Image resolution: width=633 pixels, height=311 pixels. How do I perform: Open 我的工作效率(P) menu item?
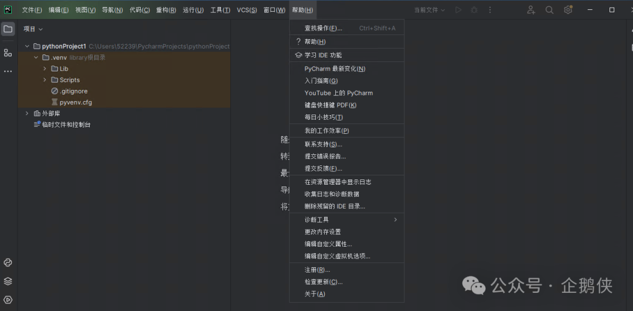coord(347,131)
